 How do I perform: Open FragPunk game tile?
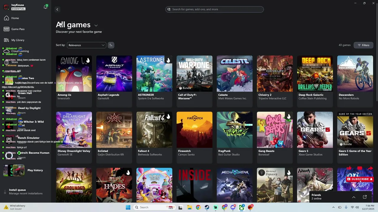coord(234,137)
